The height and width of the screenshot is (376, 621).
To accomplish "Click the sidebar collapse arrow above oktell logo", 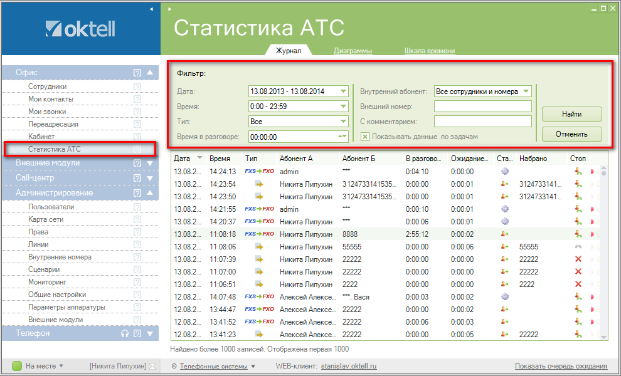I will 151,9.
